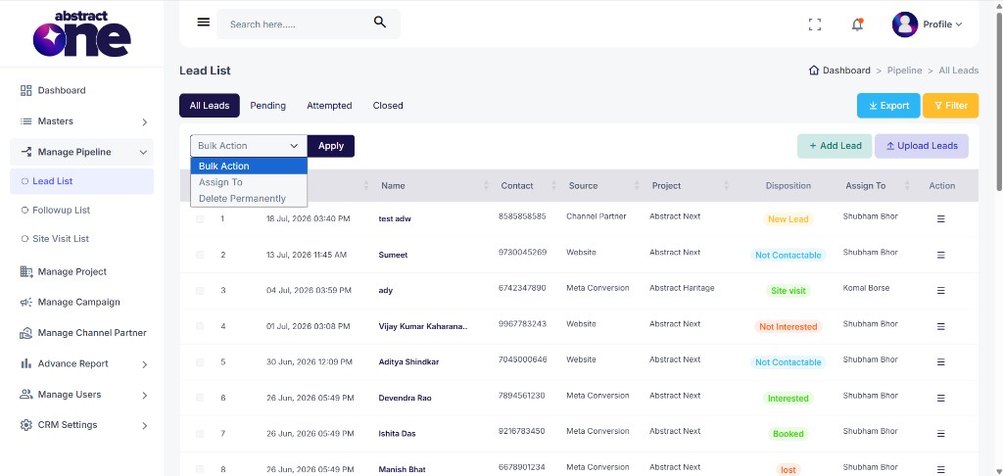Select checkbox for Ishita Das lead
Screen dimensions: 1003x476
[200, 434]
